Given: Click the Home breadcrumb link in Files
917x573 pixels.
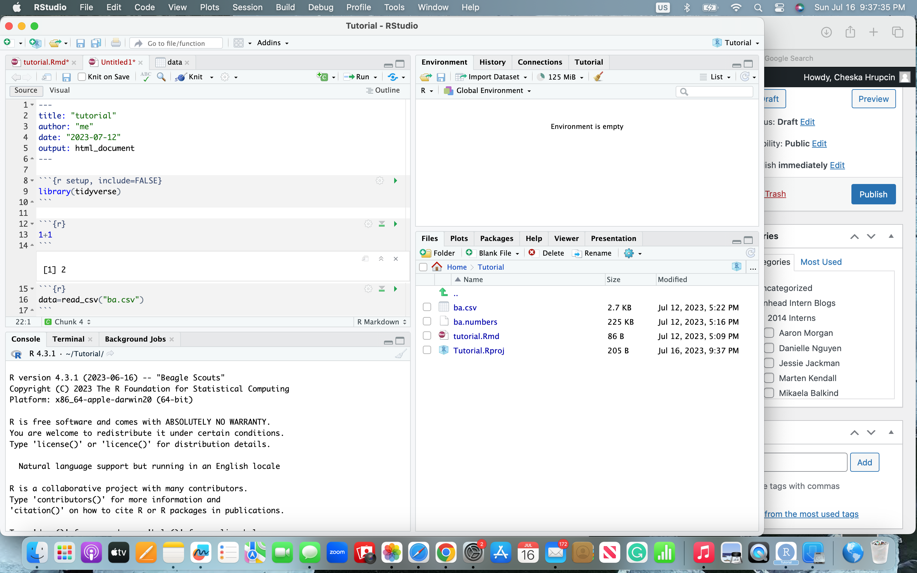Looking at the screenshot, I should 457,267.
